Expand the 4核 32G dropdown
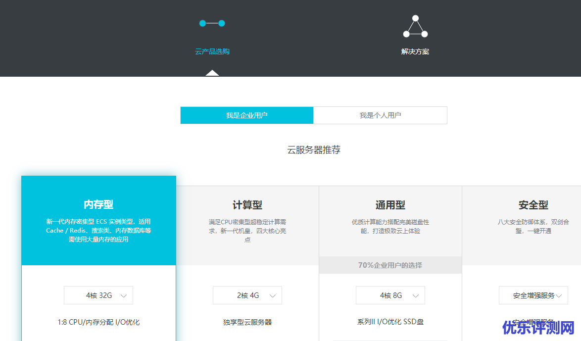581x341 pixels. [98, 295]
